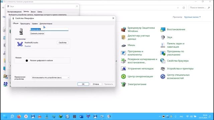Image resolution: width=214 pixels, height=120 pixels.
Task: Open Воспроизведение tab in Звук window
Action: (14, 12)
